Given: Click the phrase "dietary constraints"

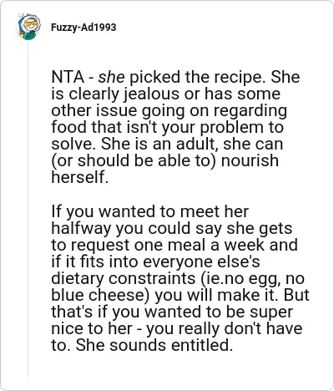Looking at the screenshot, I should coord(124,278).
